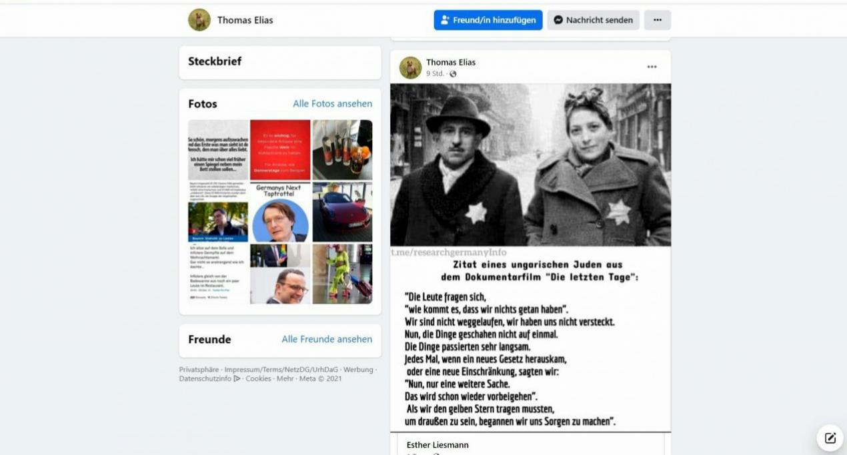Open the Germanys Next Toptrottel photo thumbnail

coord(280,212)
